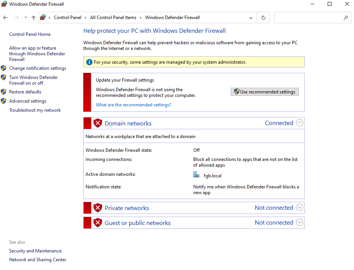Expand chevron after All Control Panel Items

tap(141, 18)
